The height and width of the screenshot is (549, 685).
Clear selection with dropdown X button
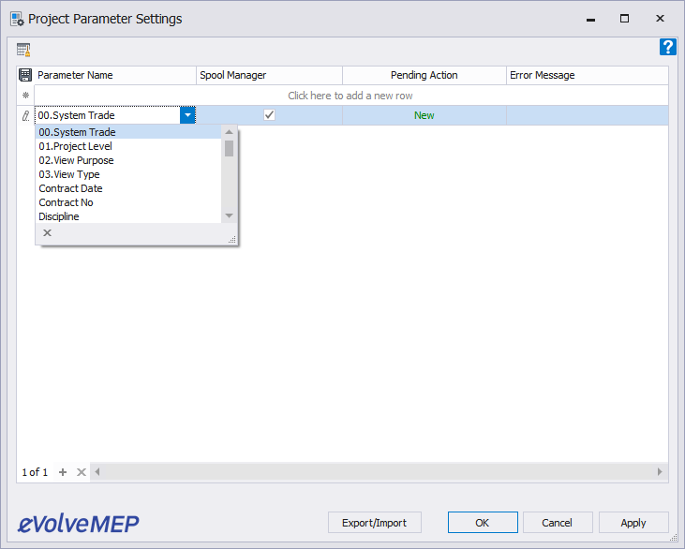click(x=47, y=232)
